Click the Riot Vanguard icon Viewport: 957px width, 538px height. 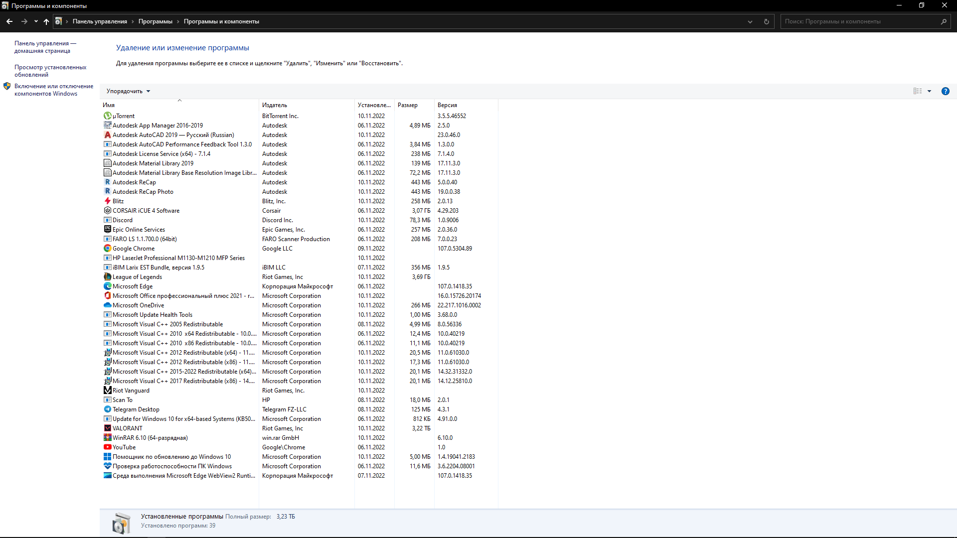107,390
